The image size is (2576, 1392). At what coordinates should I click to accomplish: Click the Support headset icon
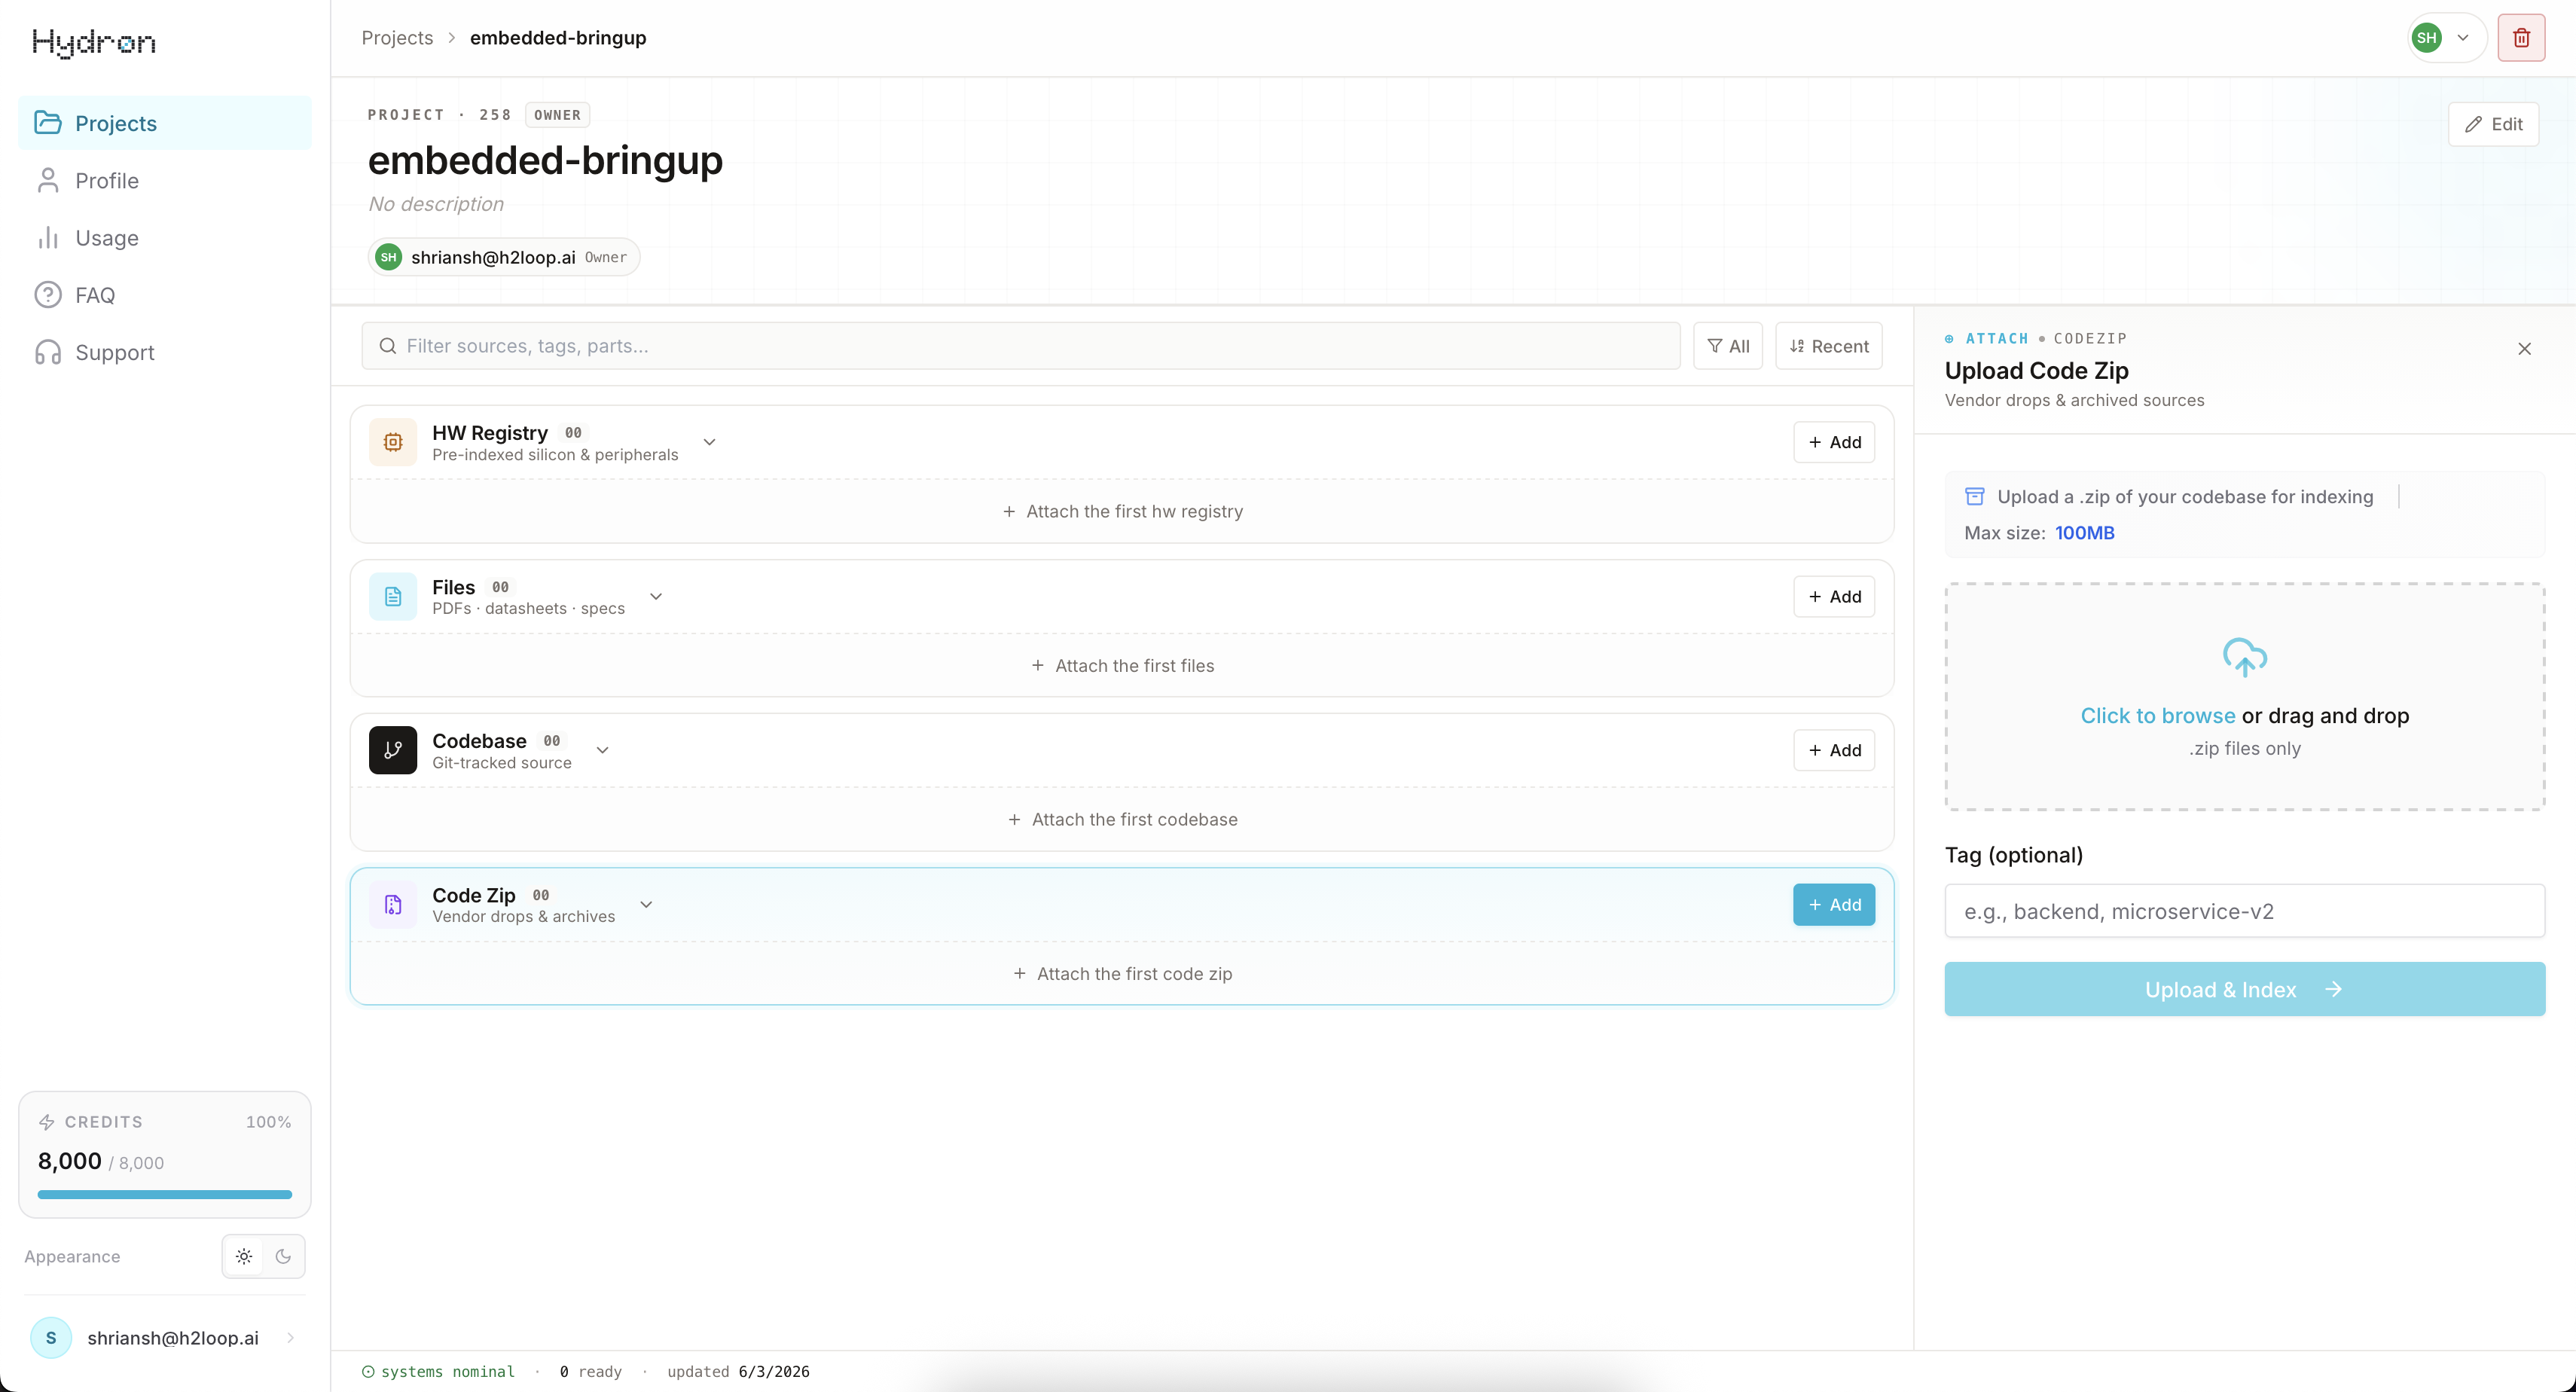click(48, 352)
